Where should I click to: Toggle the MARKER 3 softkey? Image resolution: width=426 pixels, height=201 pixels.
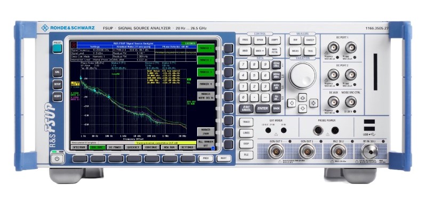point(206,73)
